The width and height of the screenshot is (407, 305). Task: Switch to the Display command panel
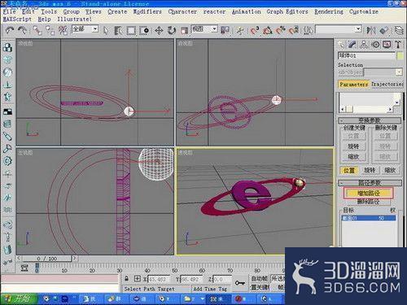click(x=387, y=44)
